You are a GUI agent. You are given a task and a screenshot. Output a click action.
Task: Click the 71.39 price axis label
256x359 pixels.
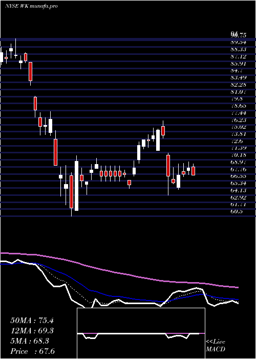pyautogui.click(x=239, y=148)
